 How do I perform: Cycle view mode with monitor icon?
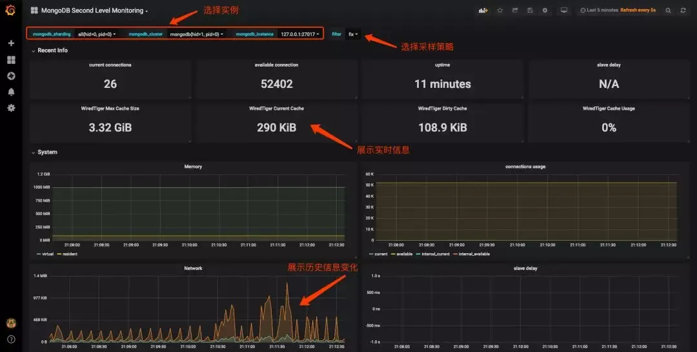563,10
